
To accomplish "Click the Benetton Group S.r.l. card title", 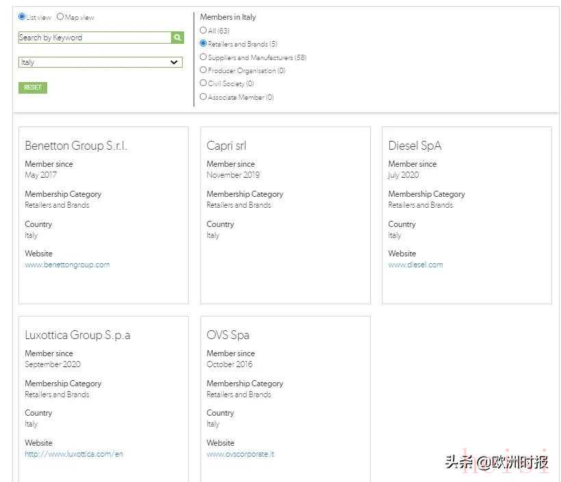I will (x=76, y=146).
